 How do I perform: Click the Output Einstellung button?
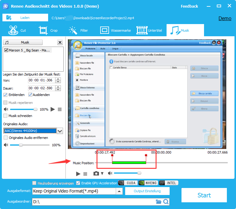click(x=147, y=191)
